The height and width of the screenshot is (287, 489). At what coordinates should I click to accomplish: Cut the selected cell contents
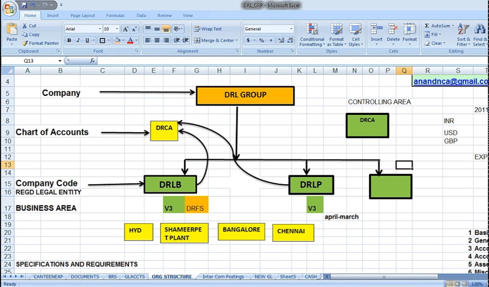[29, 26]
